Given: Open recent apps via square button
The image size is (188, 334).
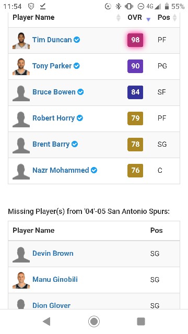Looking at the screenshot, I should pos(141,321).
